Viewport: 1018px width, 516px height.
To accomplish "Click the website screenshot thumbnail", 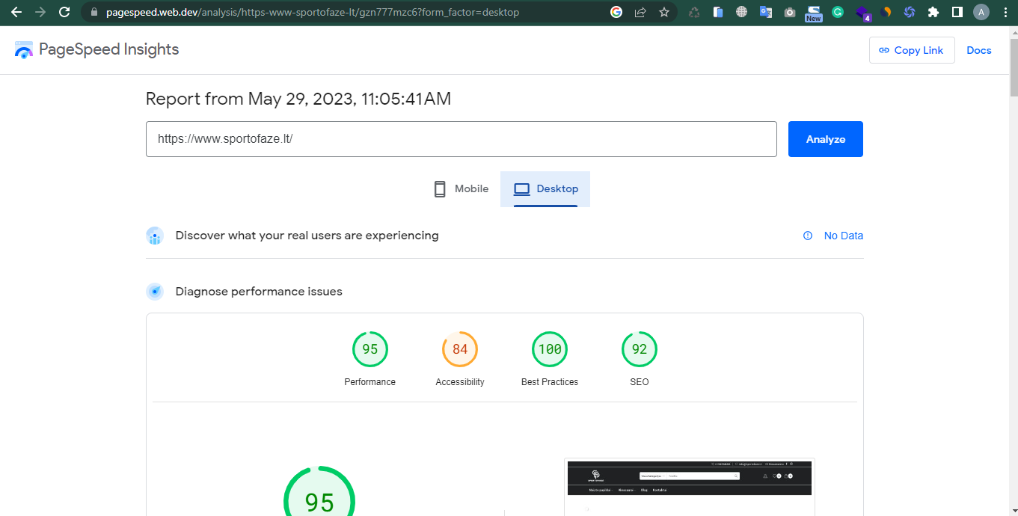I will 690,487.
